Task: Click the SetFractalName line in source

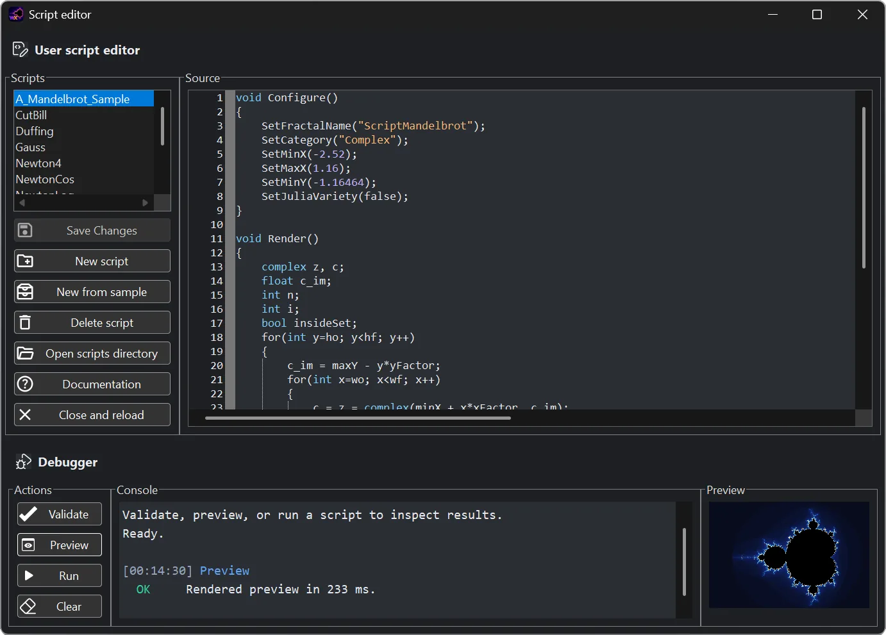Action: click(x=373, y=126)
